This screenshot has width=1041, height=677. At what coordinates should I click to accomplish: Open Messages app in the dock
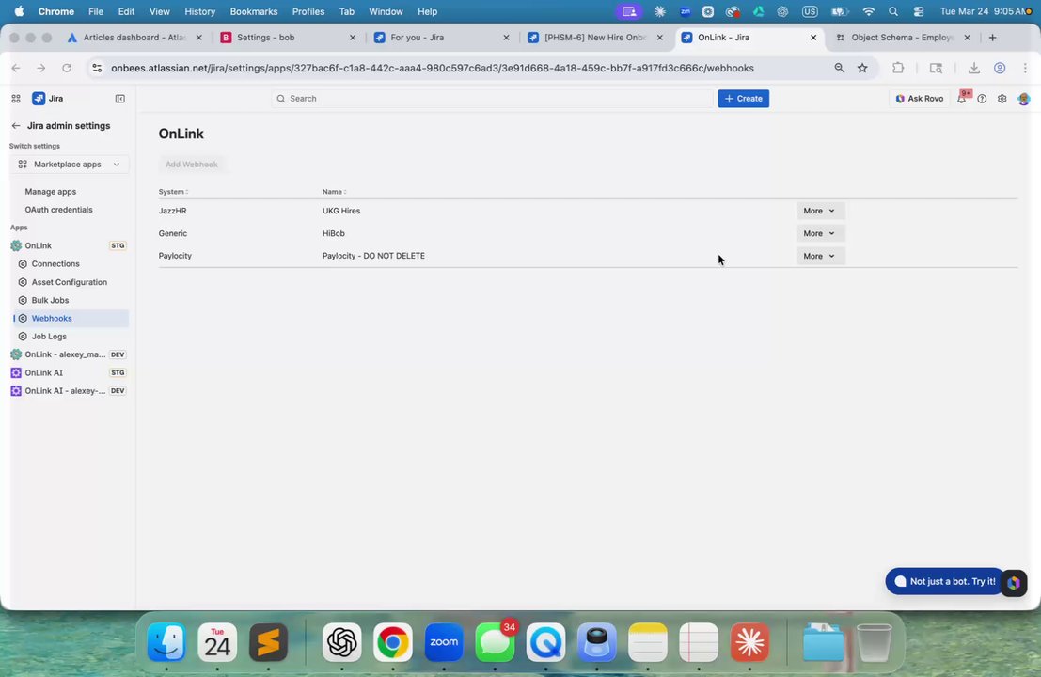click(495, 642)
